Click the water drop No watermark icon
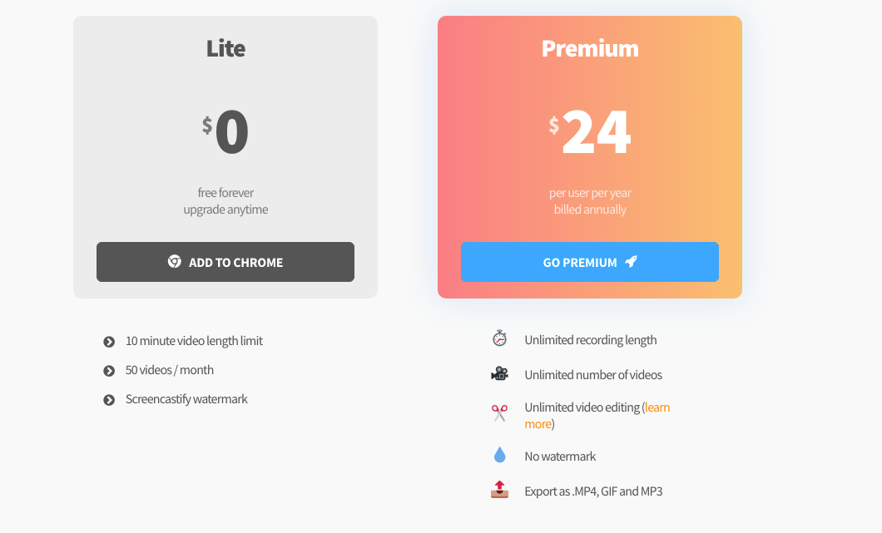The width and height of the screenshot is (882, 533). pos(499,455)
